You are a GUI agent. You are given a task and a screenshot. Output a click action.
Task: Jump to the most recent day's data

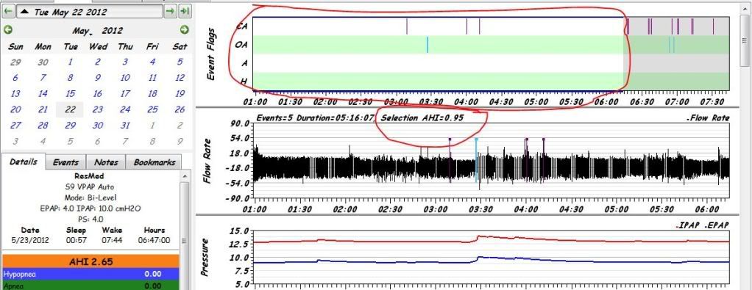click(185, 12)
